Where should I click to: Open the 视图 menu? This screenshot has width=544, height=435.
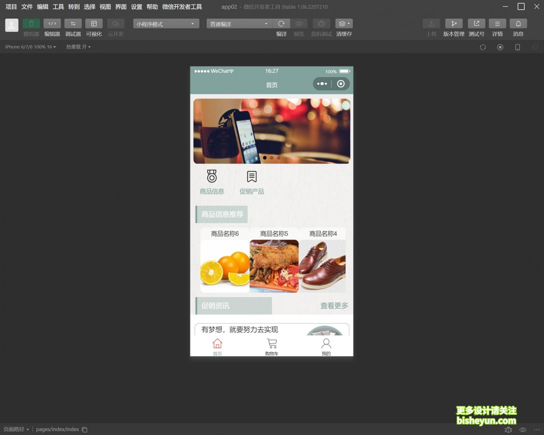point(105,7)
